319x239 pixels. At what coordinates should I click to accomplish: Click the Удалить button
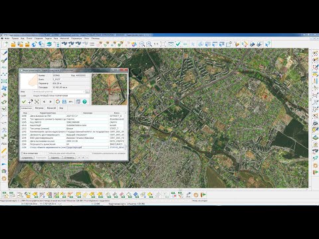(x=55, y=157)
